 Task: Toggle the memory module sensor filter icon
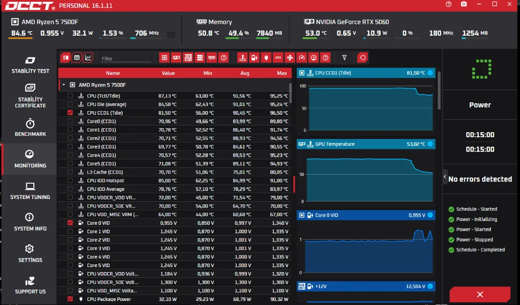[x=212, y=58]
